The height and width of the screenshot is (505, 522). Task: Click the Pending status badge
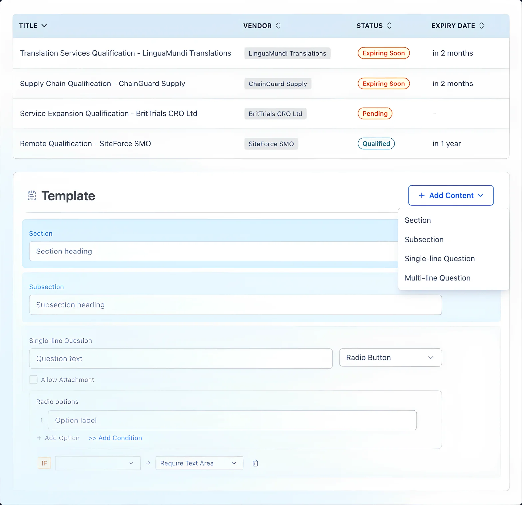tap(375, 113)
